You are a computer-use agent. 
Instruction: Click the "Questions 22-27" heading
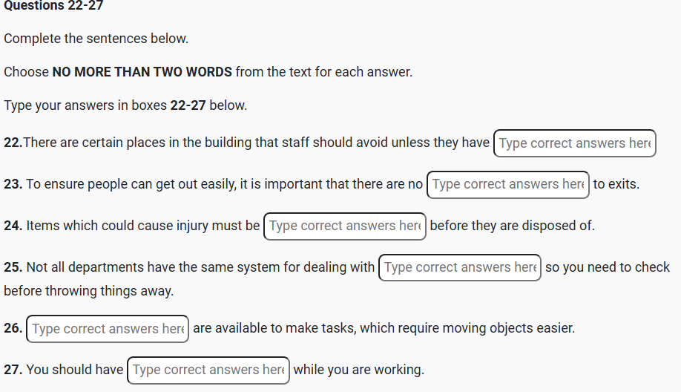[x=53, y=6]
